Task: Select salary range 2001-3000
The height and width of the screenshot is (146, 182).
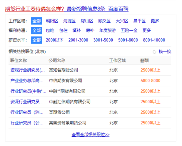Action: (78, 40)
